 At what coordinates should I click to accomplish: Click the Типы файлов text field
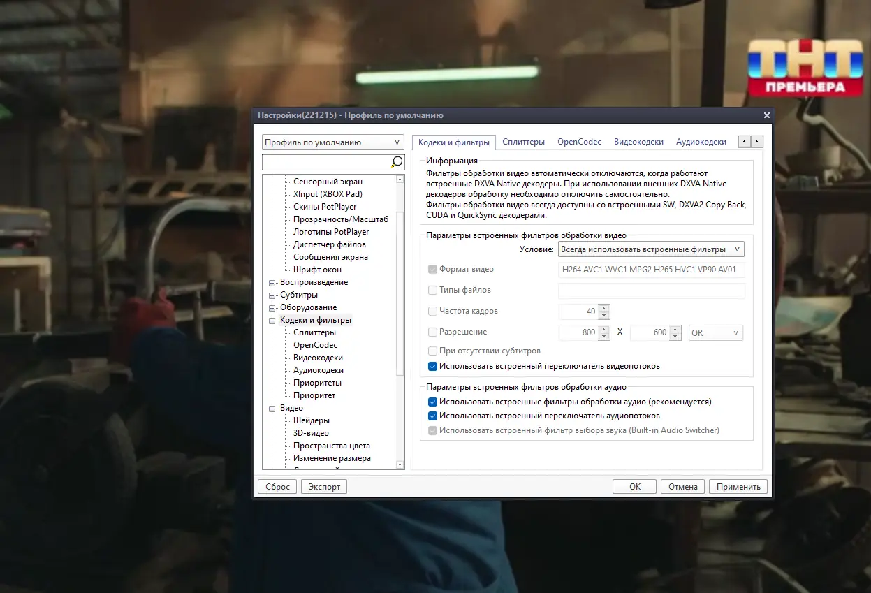click(x=652, y=291)
